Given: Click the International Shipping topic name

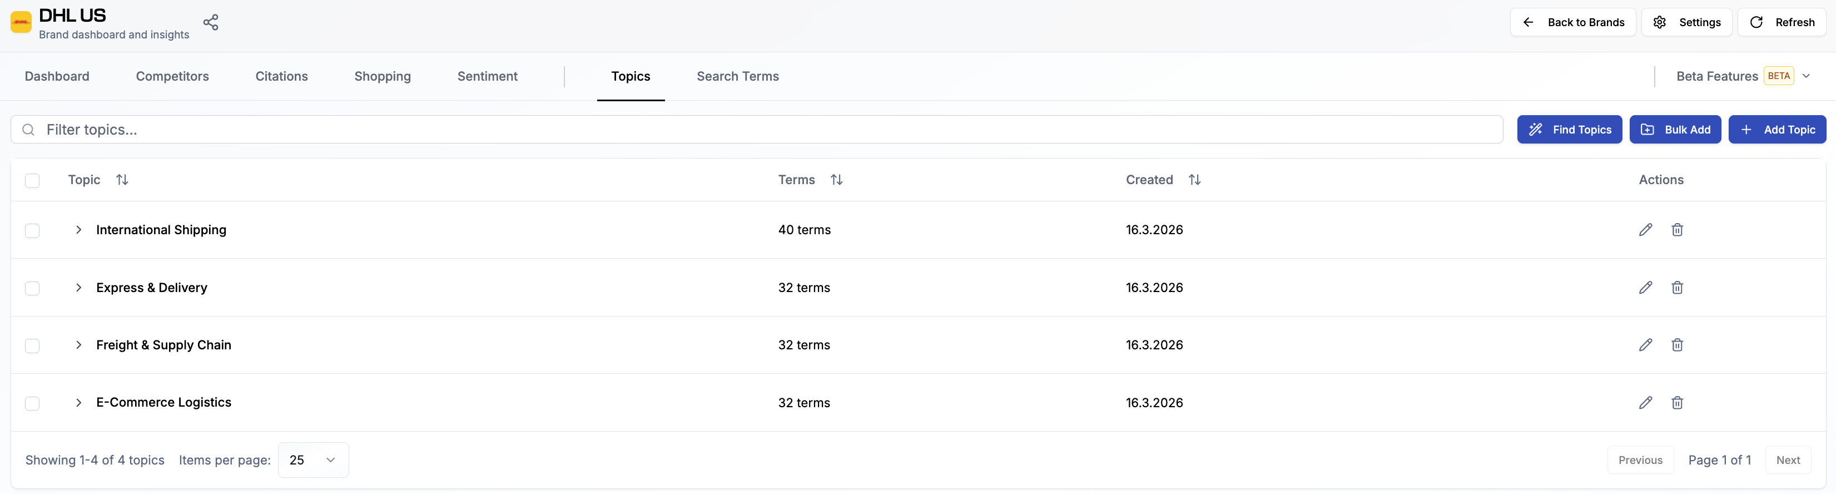Looking at the screenshot, I should point(161,230).
